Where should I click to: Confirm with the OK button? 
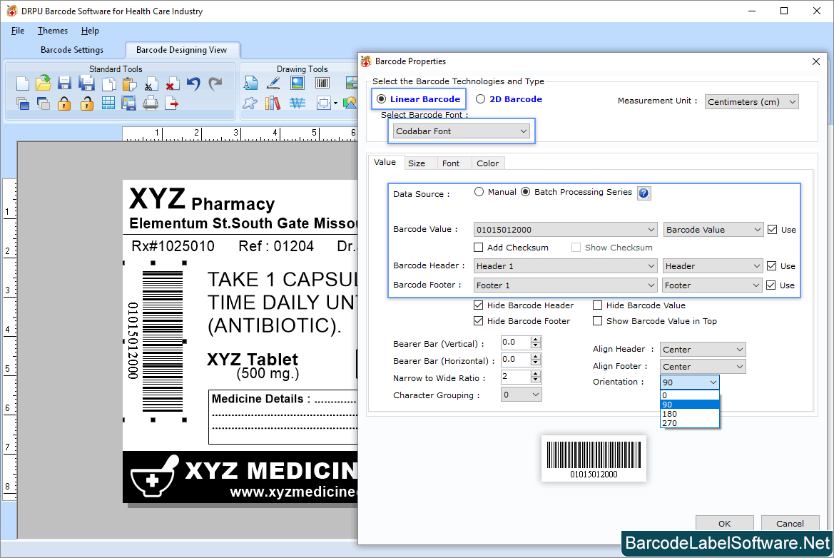point(724,524)
